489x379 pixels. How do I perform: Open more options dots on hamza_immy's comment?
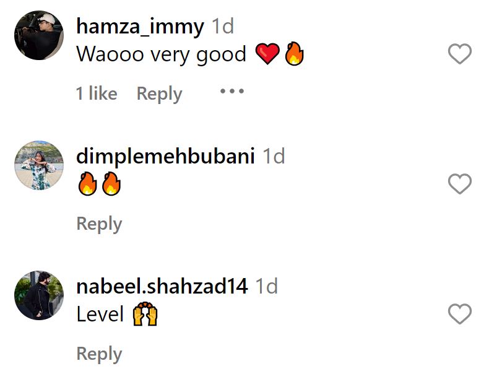pos(232,92)
